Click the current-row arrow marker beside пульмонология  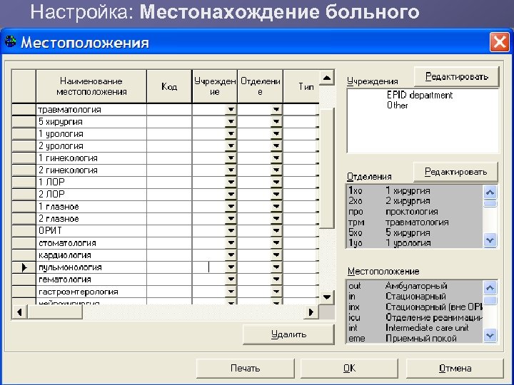coord(24,267)
